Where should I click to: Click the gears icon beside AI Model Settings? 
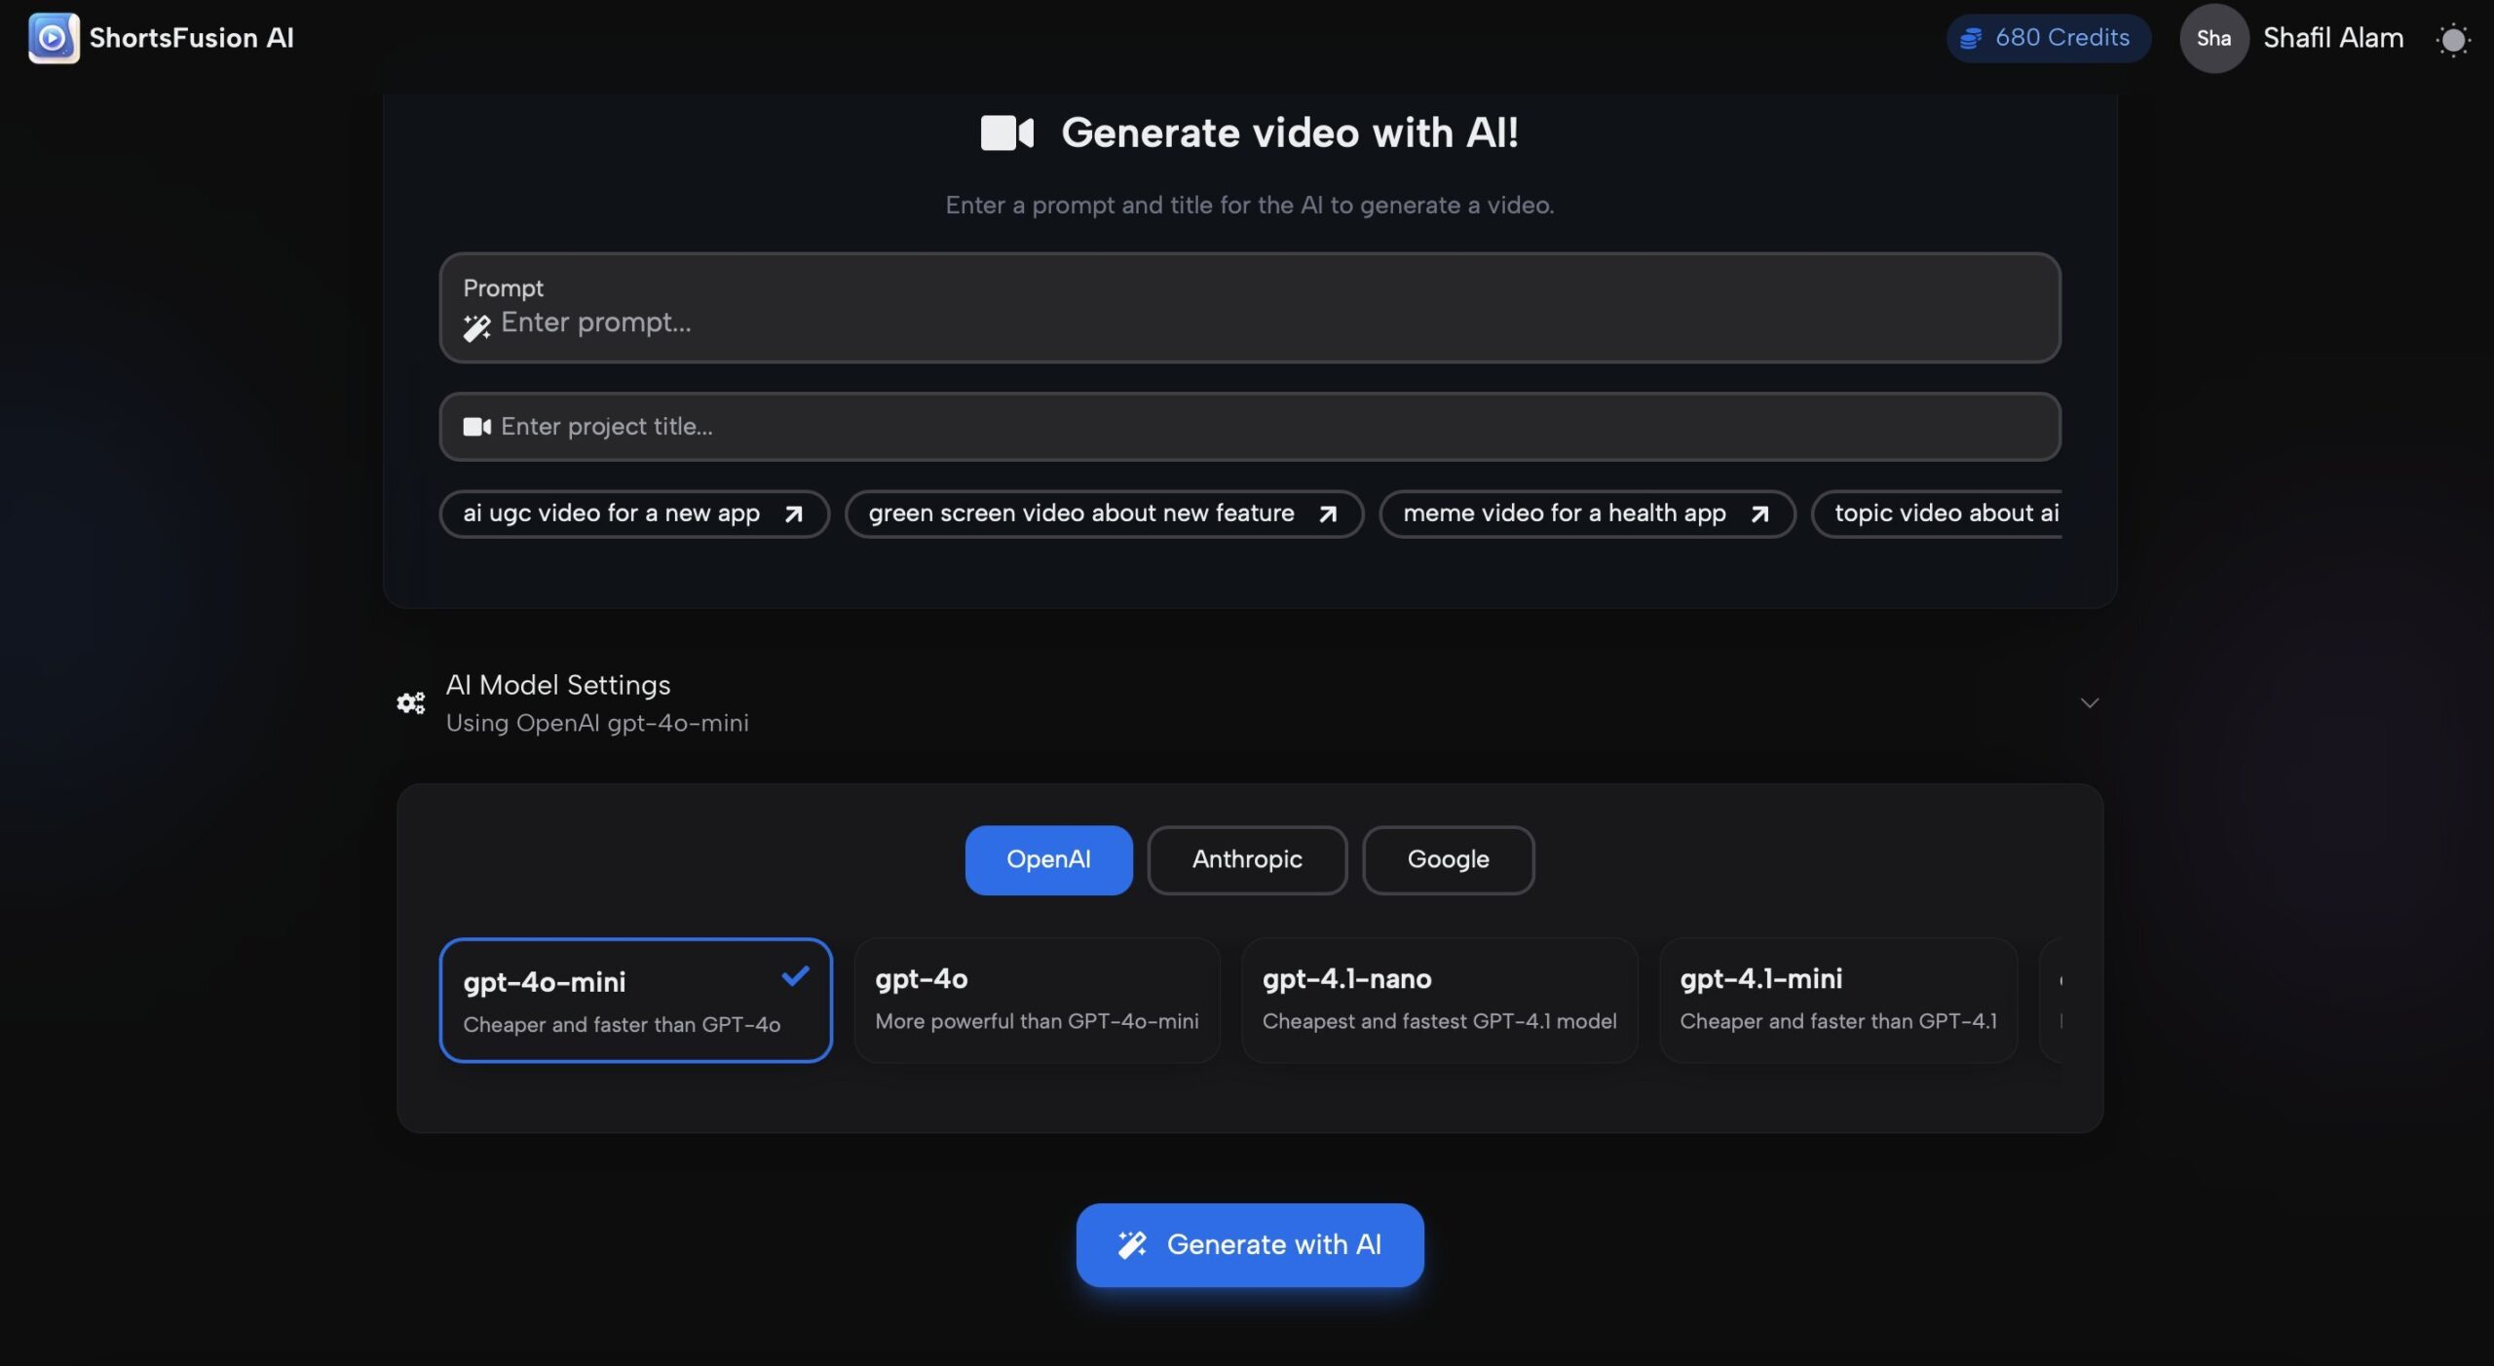[x=410, y=702]
